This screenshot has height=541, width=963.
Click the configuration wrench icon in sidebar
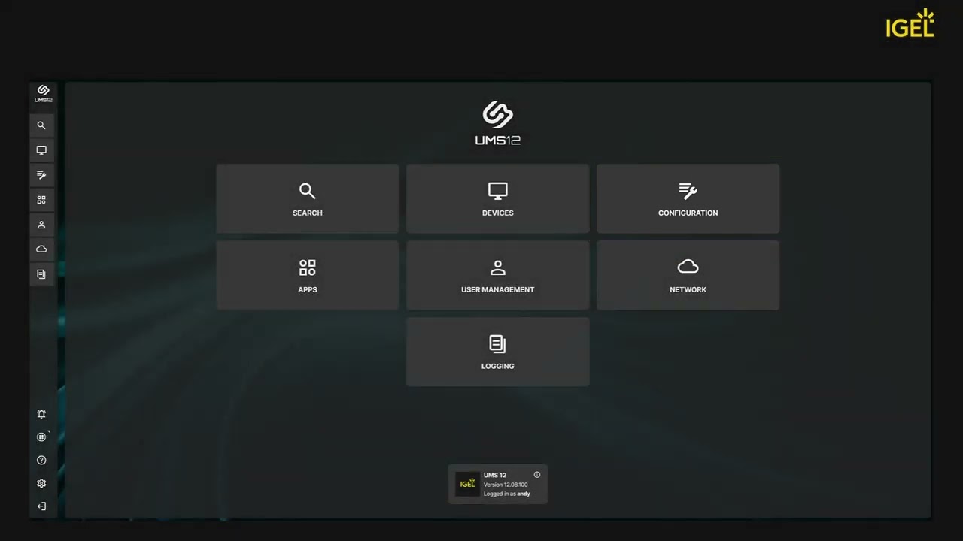(x=41, y=175)
